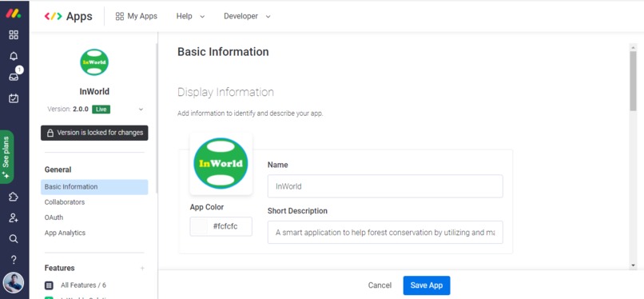Click the Cancel button

380,285
